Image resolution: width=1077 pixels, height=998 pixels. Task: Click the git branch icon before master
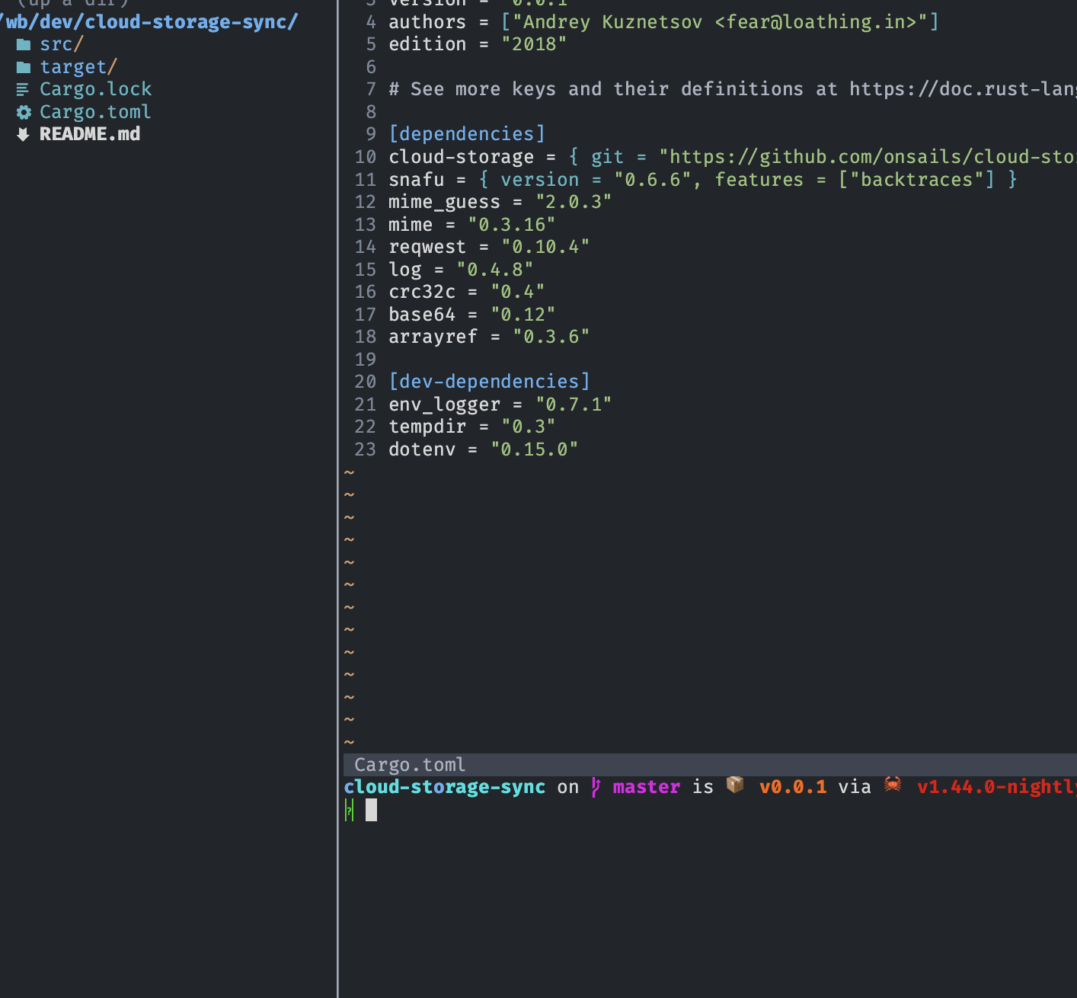point(596,786)
